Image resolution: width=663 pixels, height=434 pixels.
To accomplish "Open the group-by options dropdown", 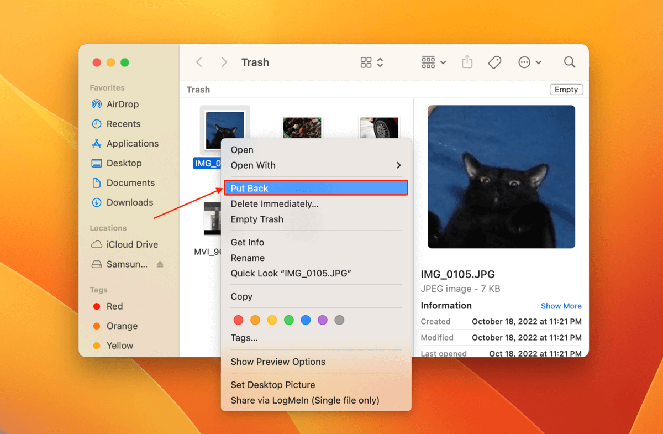I will [x=434, y=62].
